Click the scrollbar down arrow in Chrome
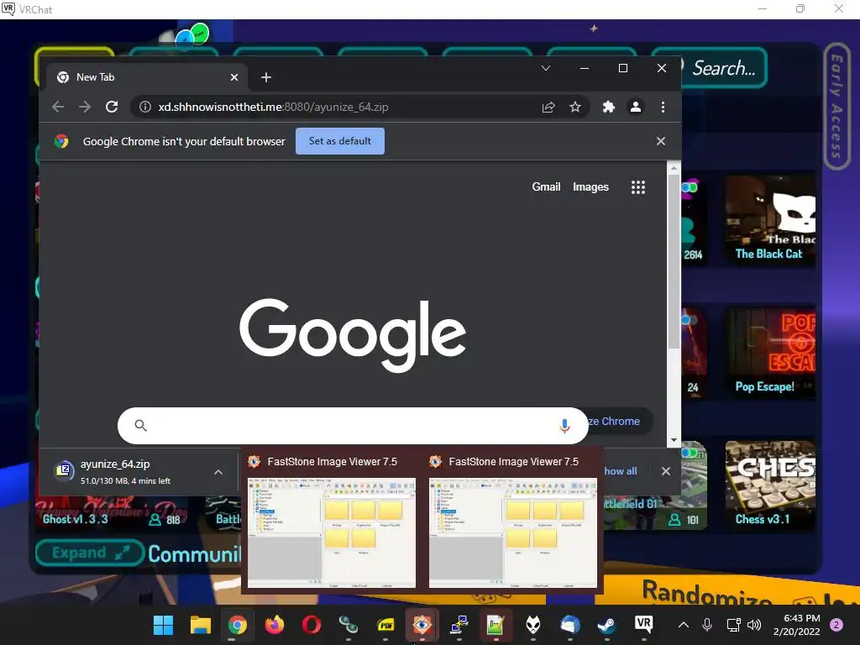 coord(674,440)
